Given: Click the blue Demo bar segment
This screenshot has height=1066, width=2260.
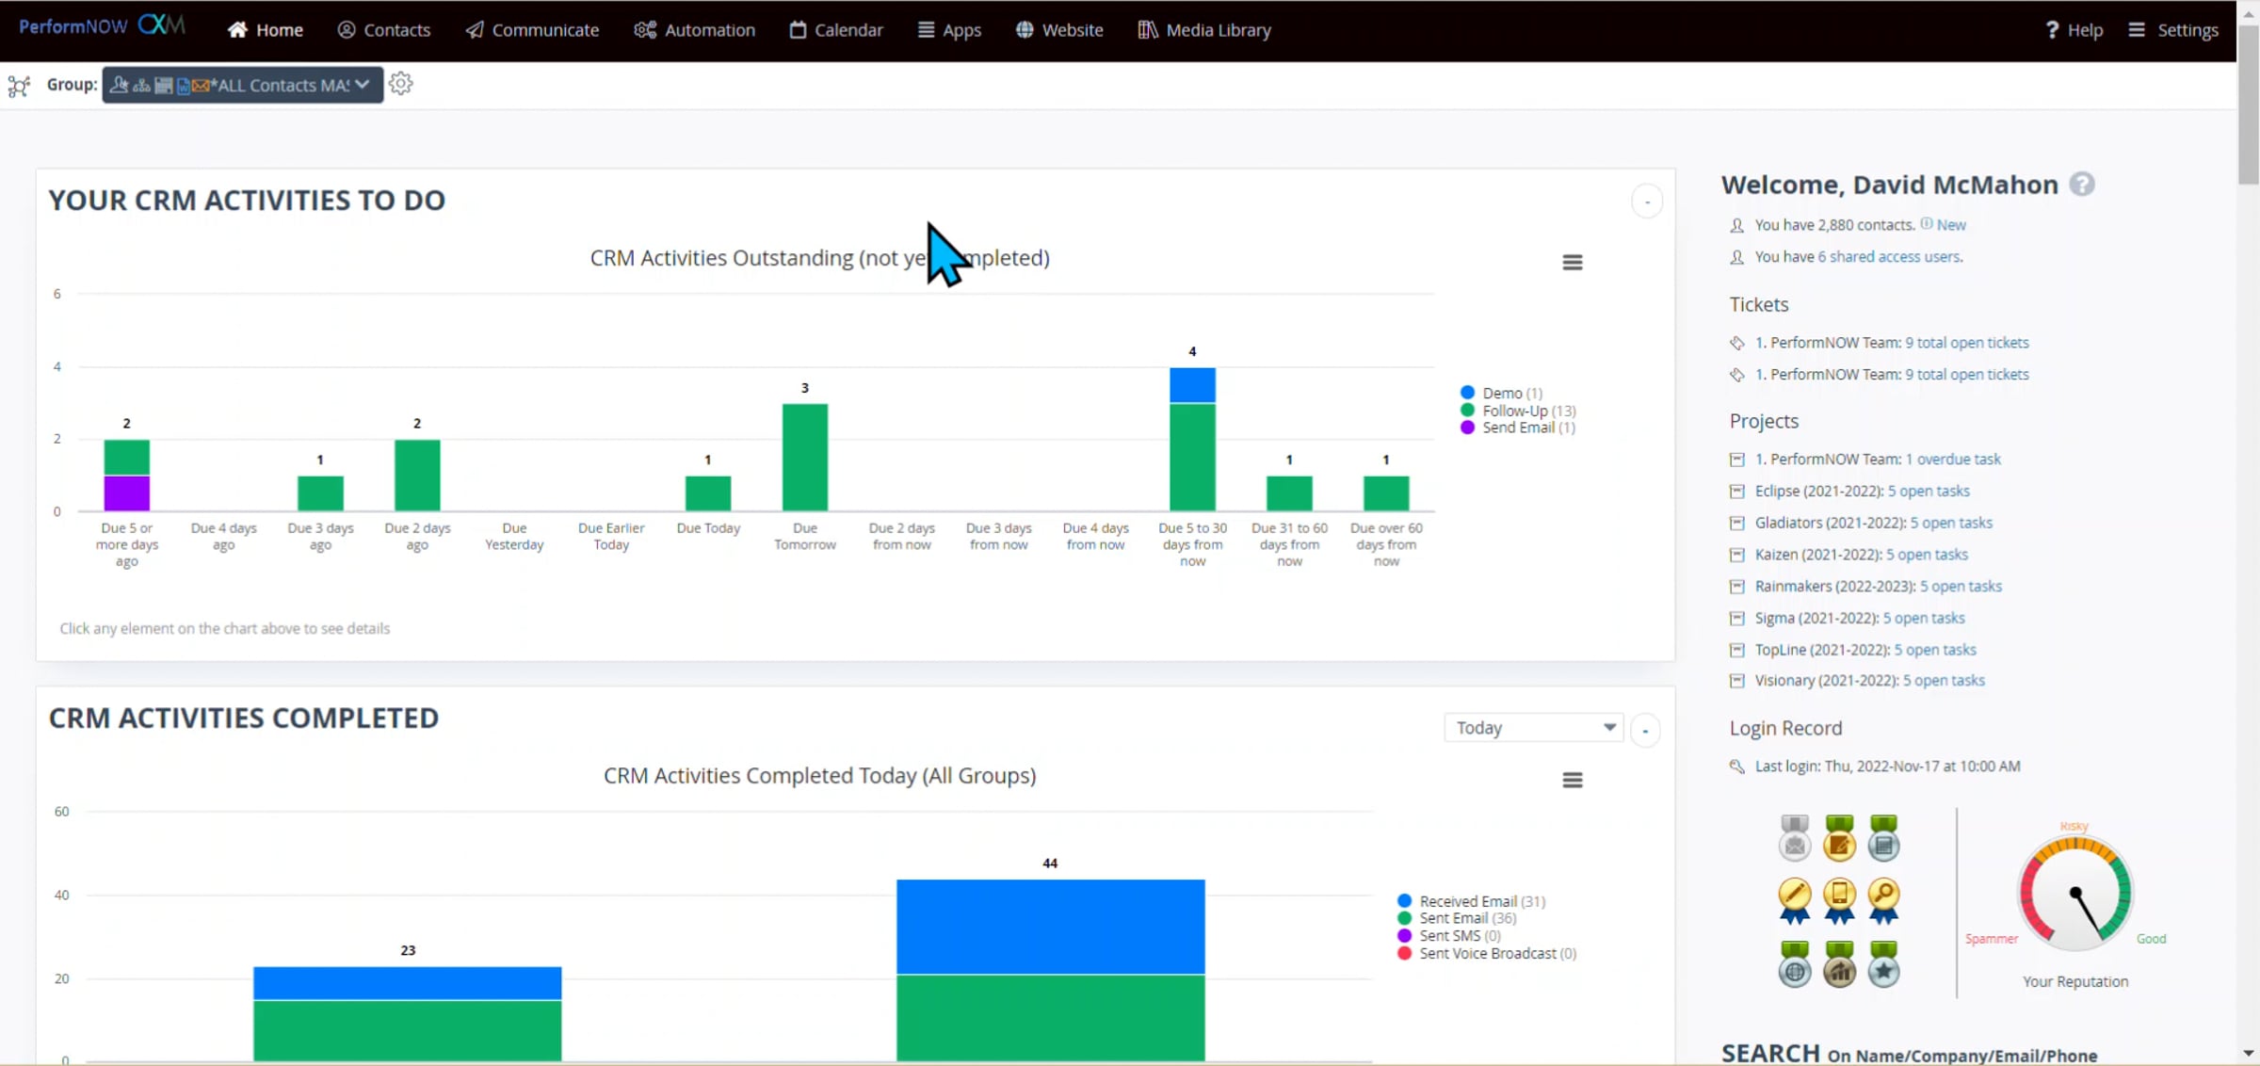Looking at the screenshot, I should (1192, 384).
